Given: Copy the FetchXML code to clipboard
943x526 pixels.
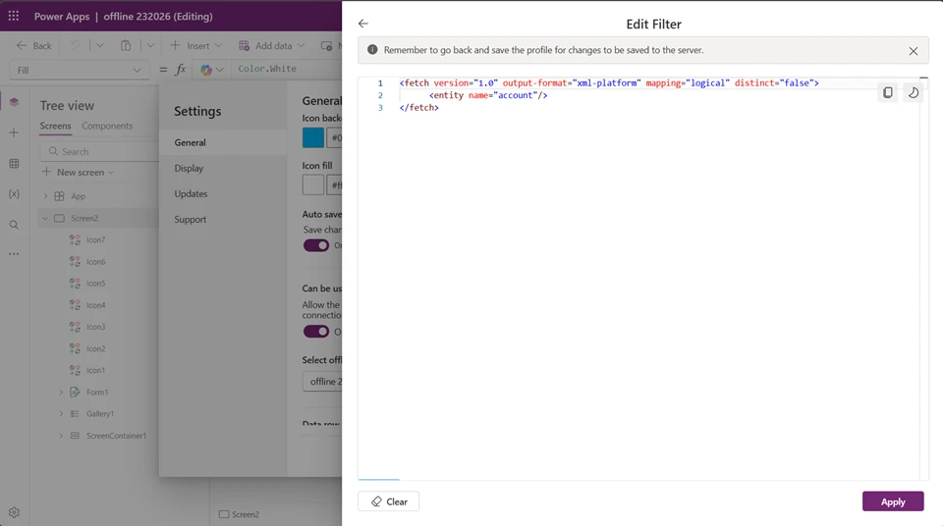Looking at the screenshot, I should click(888, 92).
